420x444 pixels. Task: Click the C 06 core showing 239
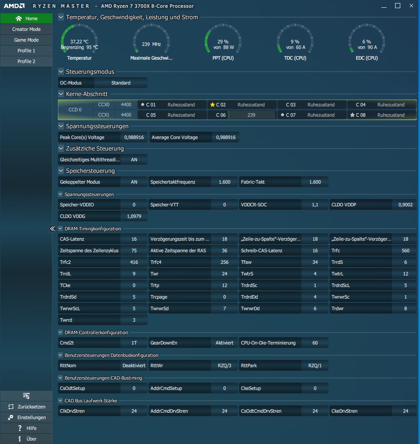pos(242,115)
